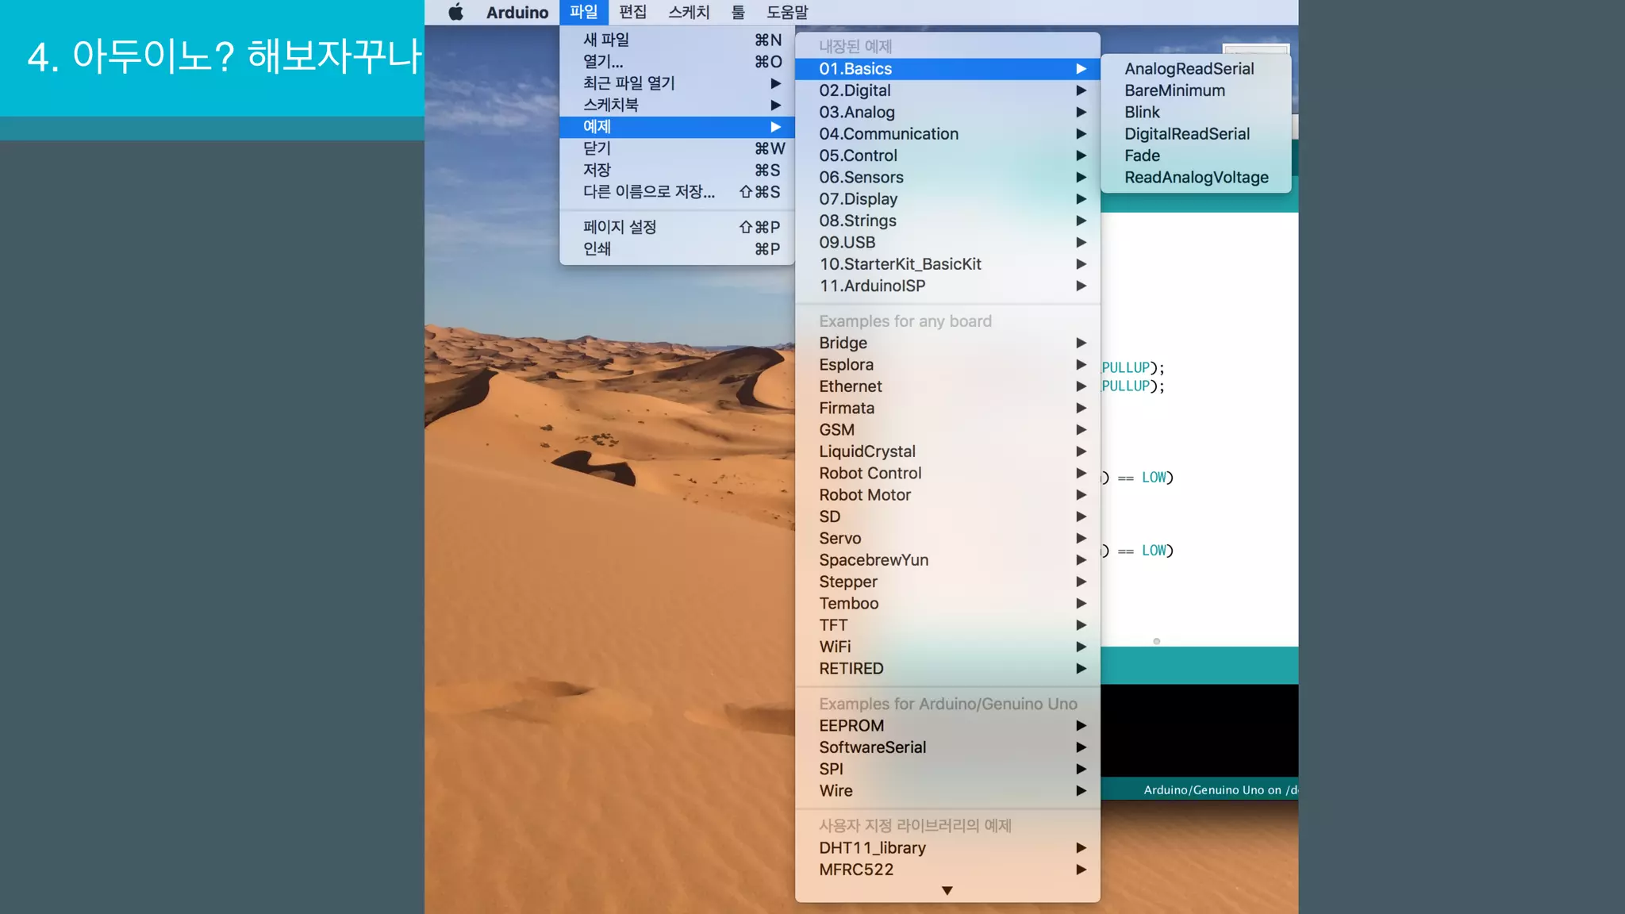Select the AnalogReadSerial example
Viewport: 1625px width, 914px height.
(1189, 69)
